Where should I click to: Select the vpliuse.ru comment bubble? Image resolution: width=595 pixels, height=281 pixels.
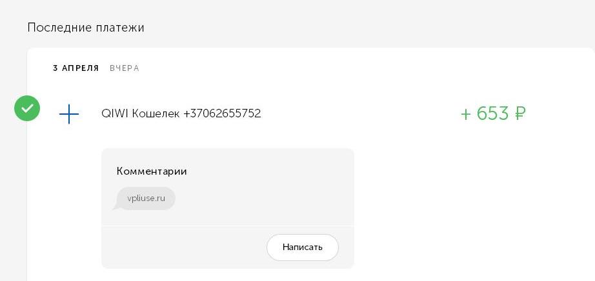pos(146,199)
